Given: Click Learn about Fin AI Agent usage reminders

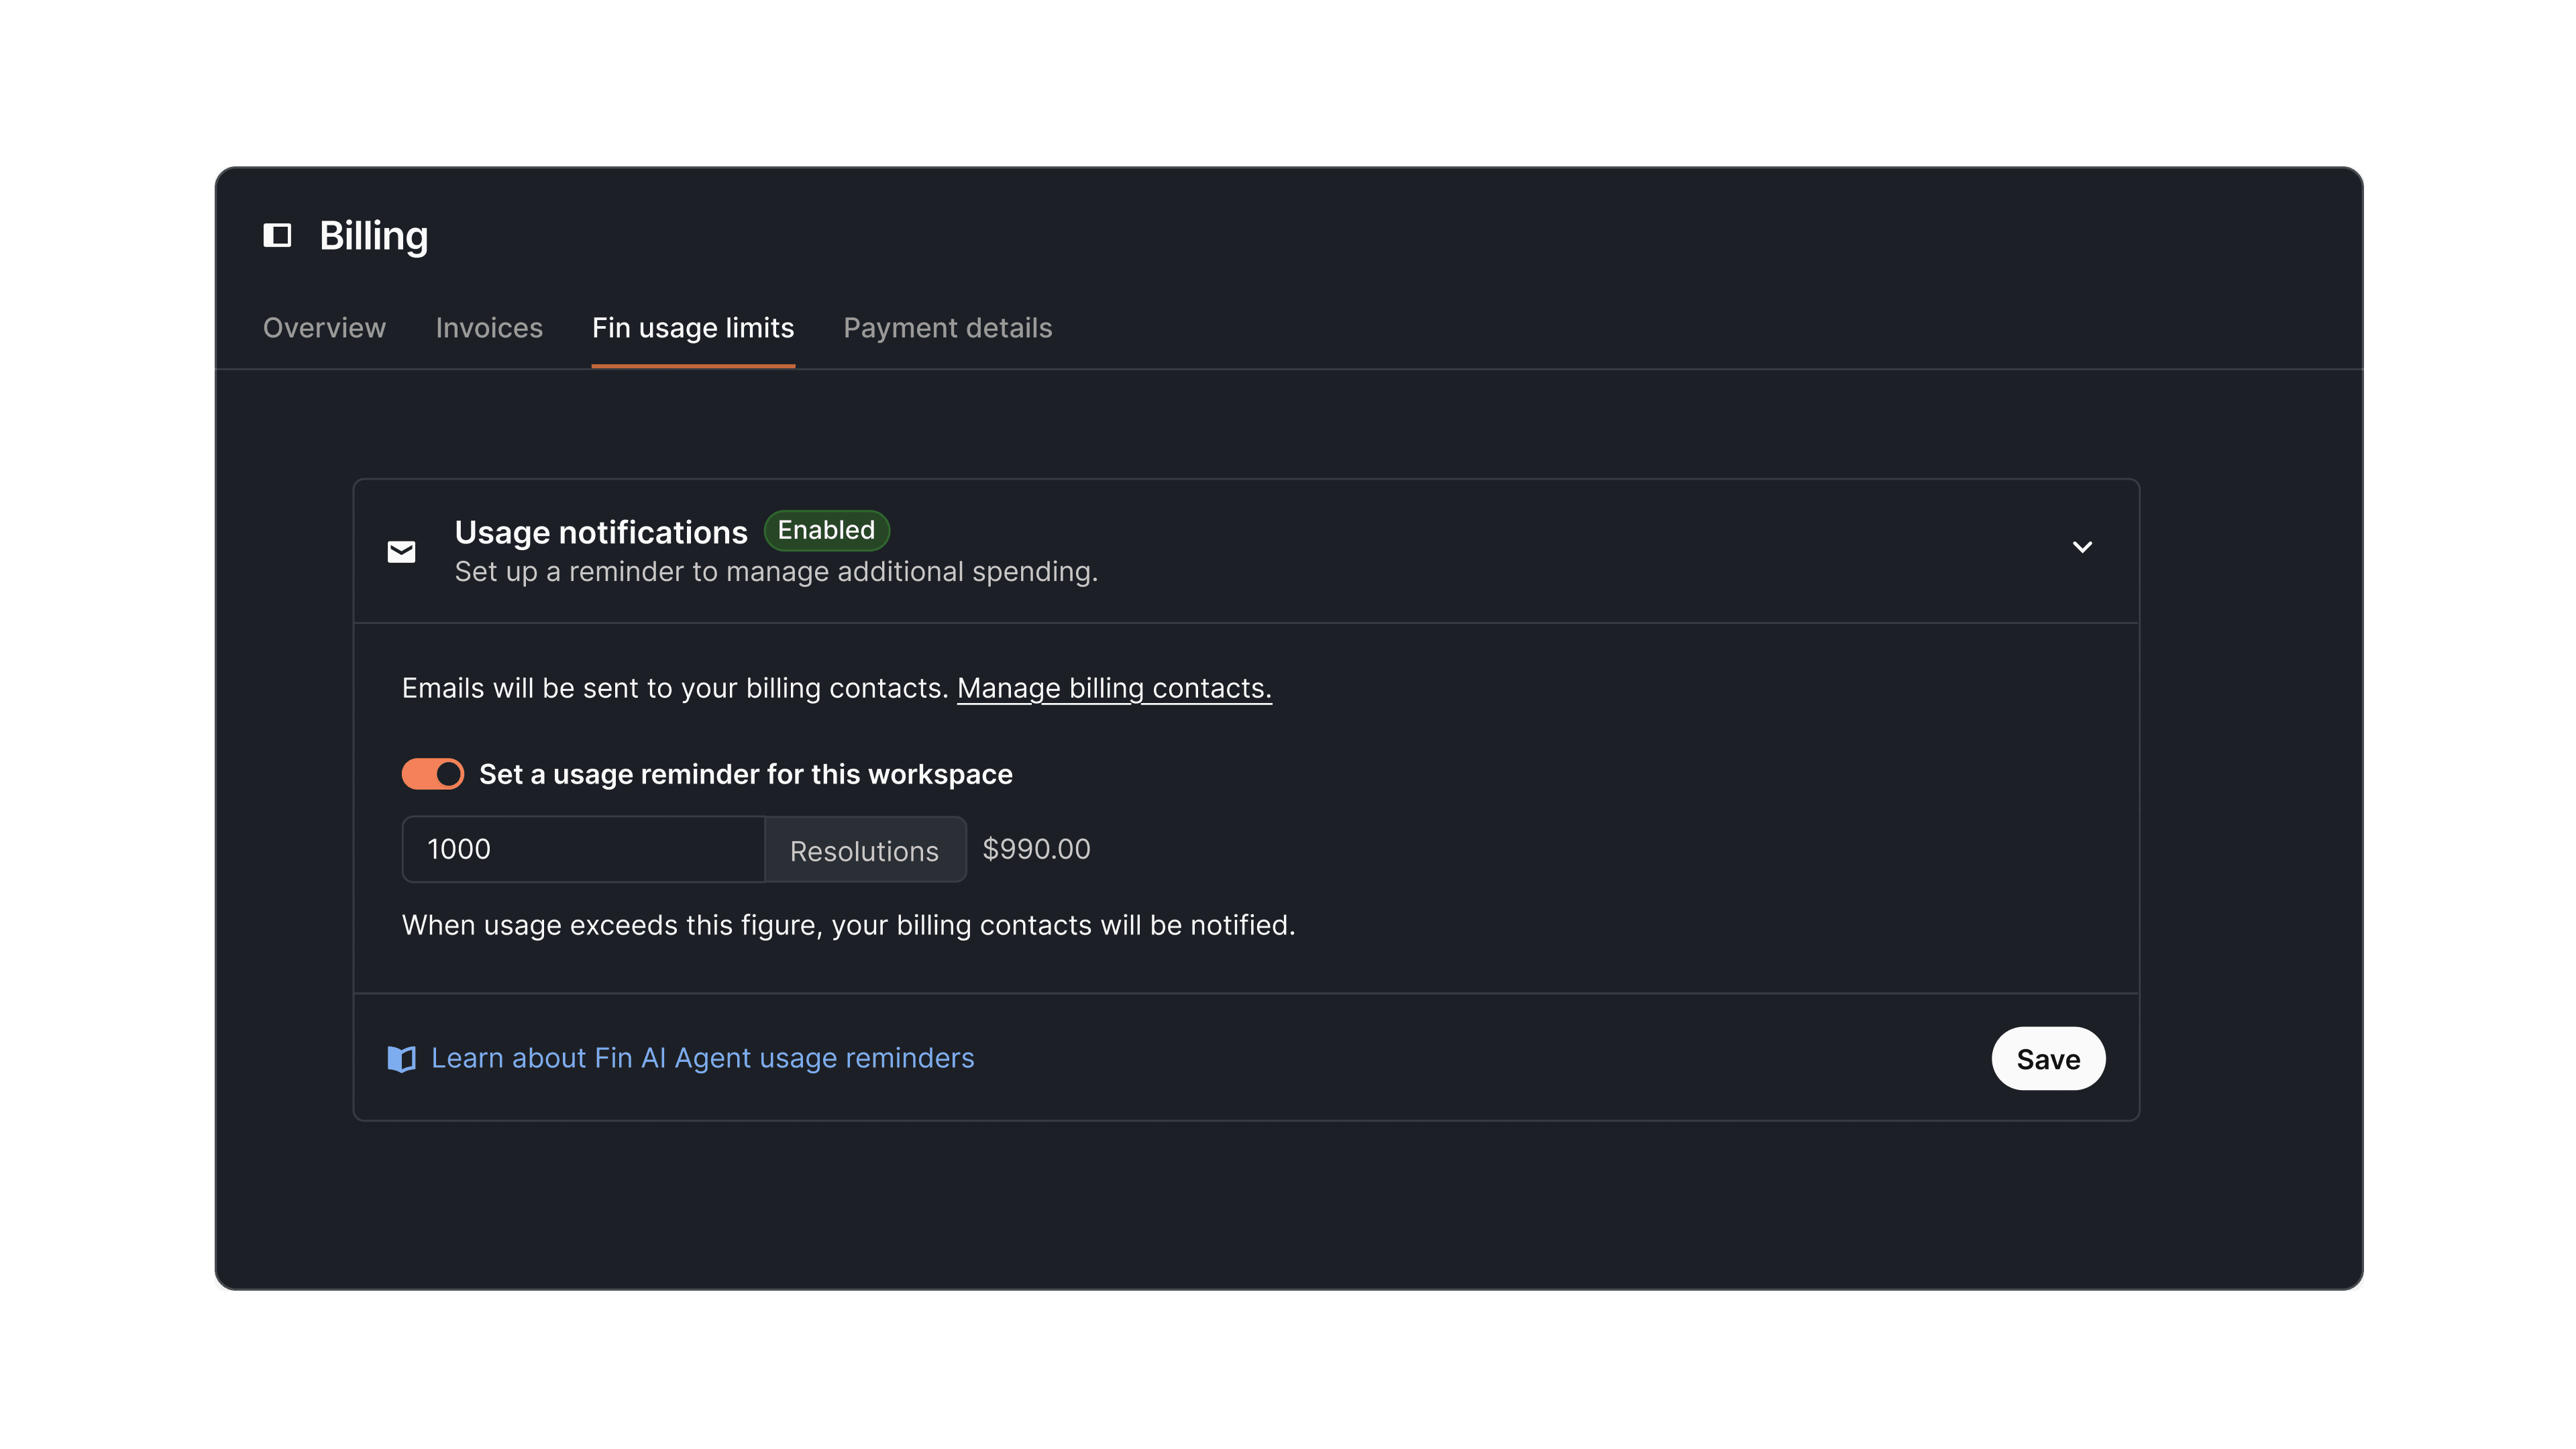Looking at the screenshot, I should (x=702, y=1058).
